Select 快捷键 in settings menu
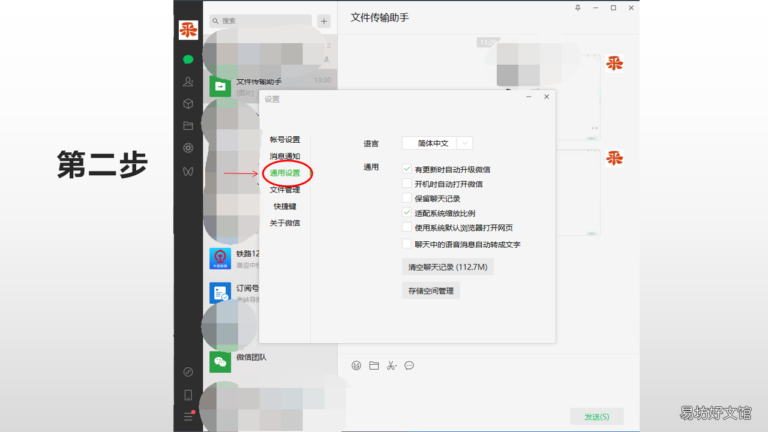The height and width of the screenshot is (432, 768). 285,206
